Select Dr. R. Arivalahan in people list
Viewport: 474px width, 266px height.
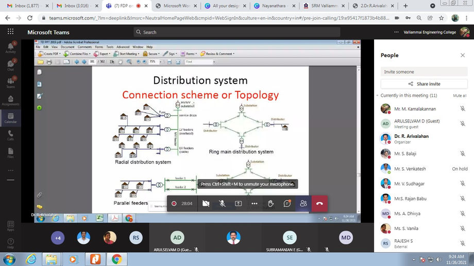click(x=424, y=138)
